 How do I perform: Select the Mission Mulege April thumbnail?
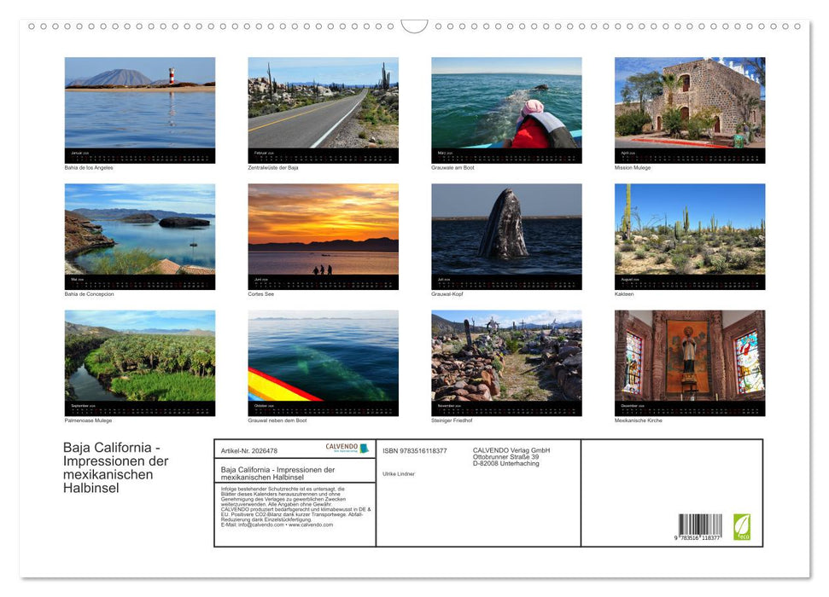coord(690,109)
